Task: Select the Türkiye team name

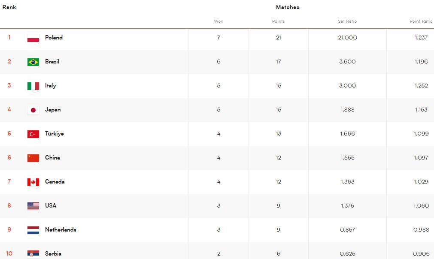Action: [x=54, y=134]
